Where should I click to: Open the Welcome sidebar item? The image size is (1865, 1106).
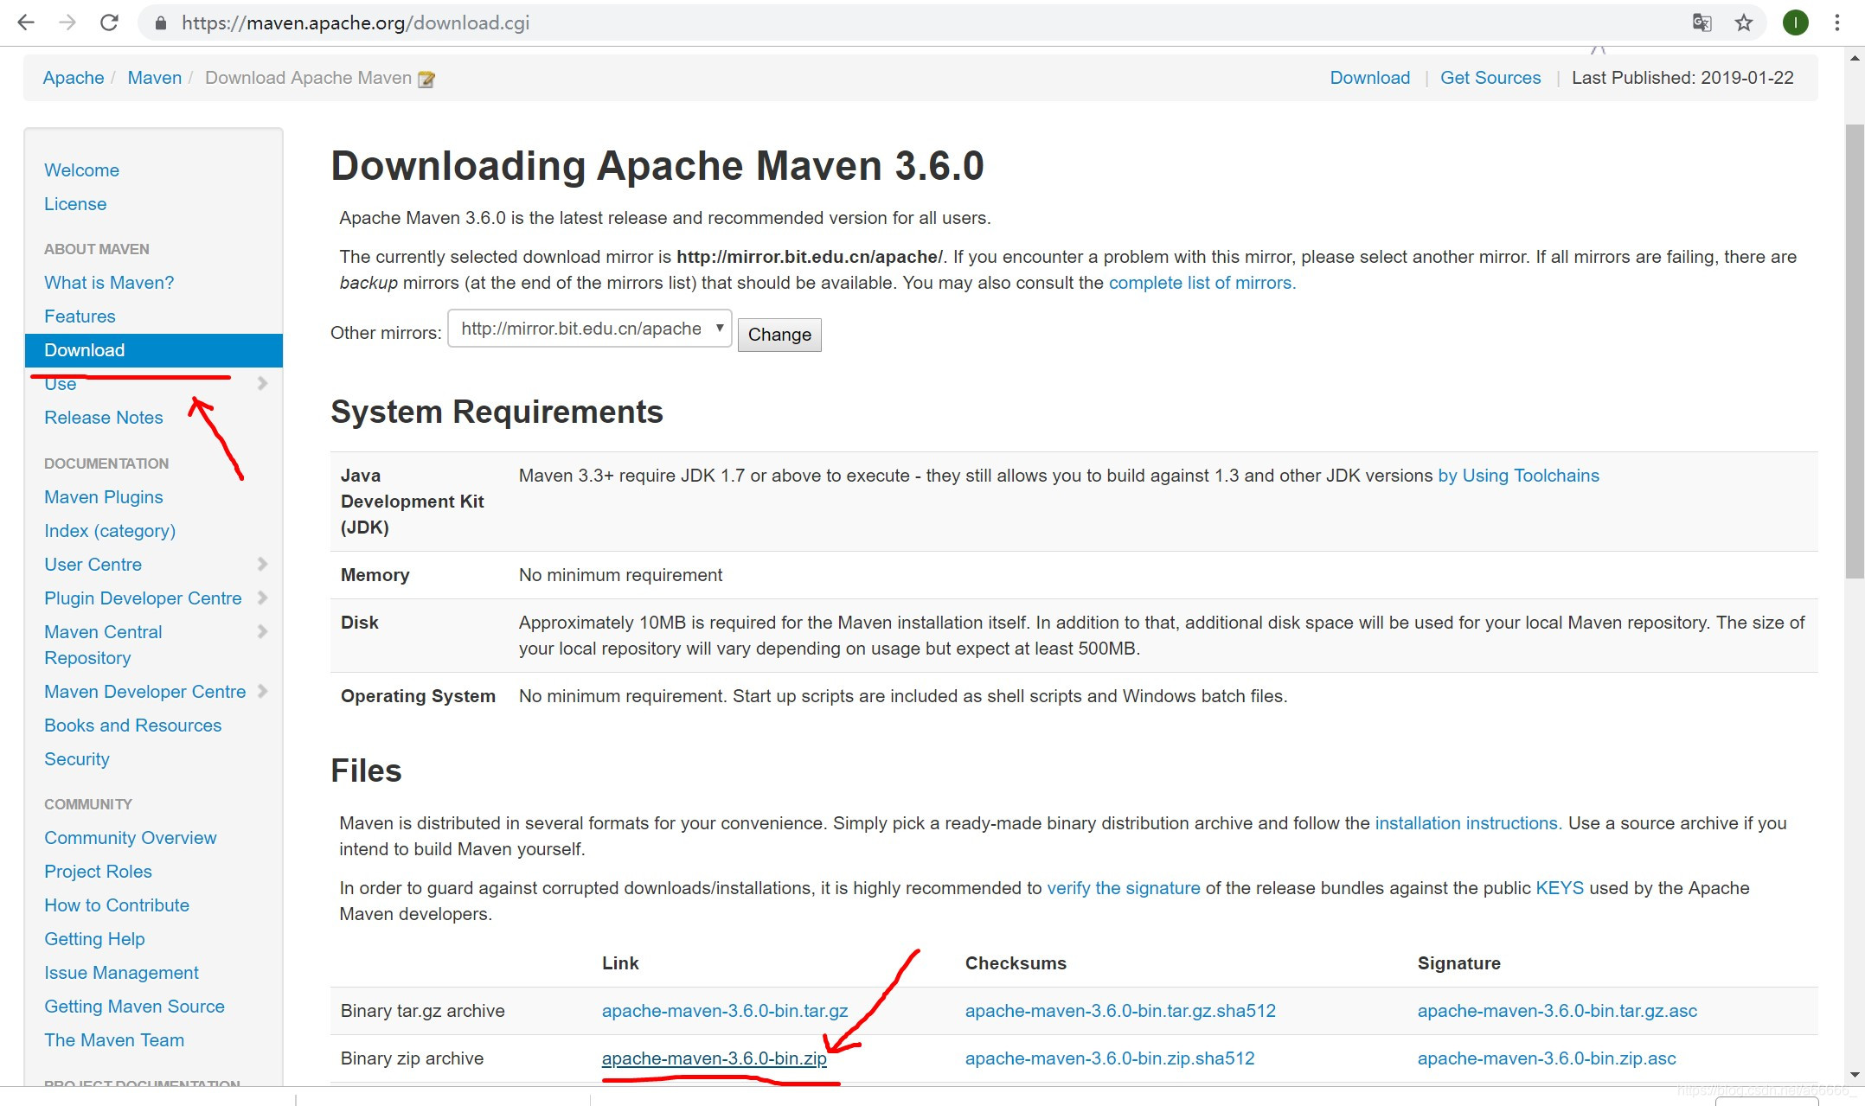tap(81, 170)
